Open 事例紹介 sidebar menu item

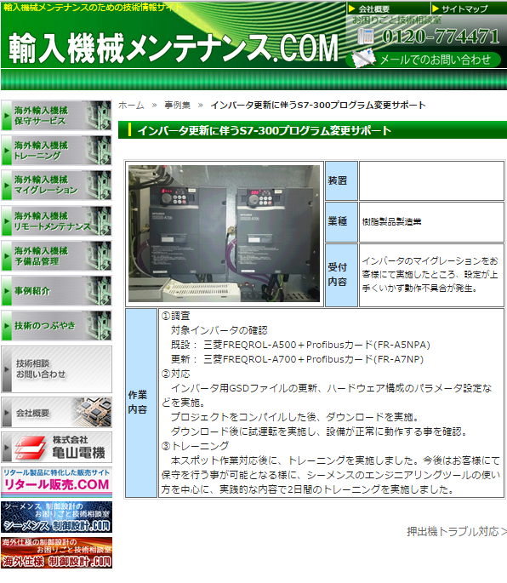(x=56, y=291)
